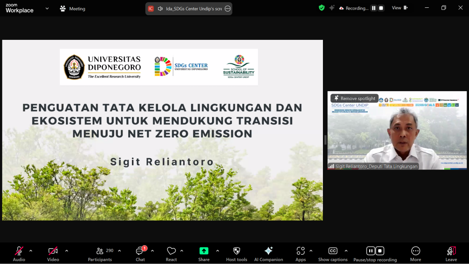Viewport: 469px width, 264px height.
Task: Pause the recording in top bar
Action: tap(374, 8)
